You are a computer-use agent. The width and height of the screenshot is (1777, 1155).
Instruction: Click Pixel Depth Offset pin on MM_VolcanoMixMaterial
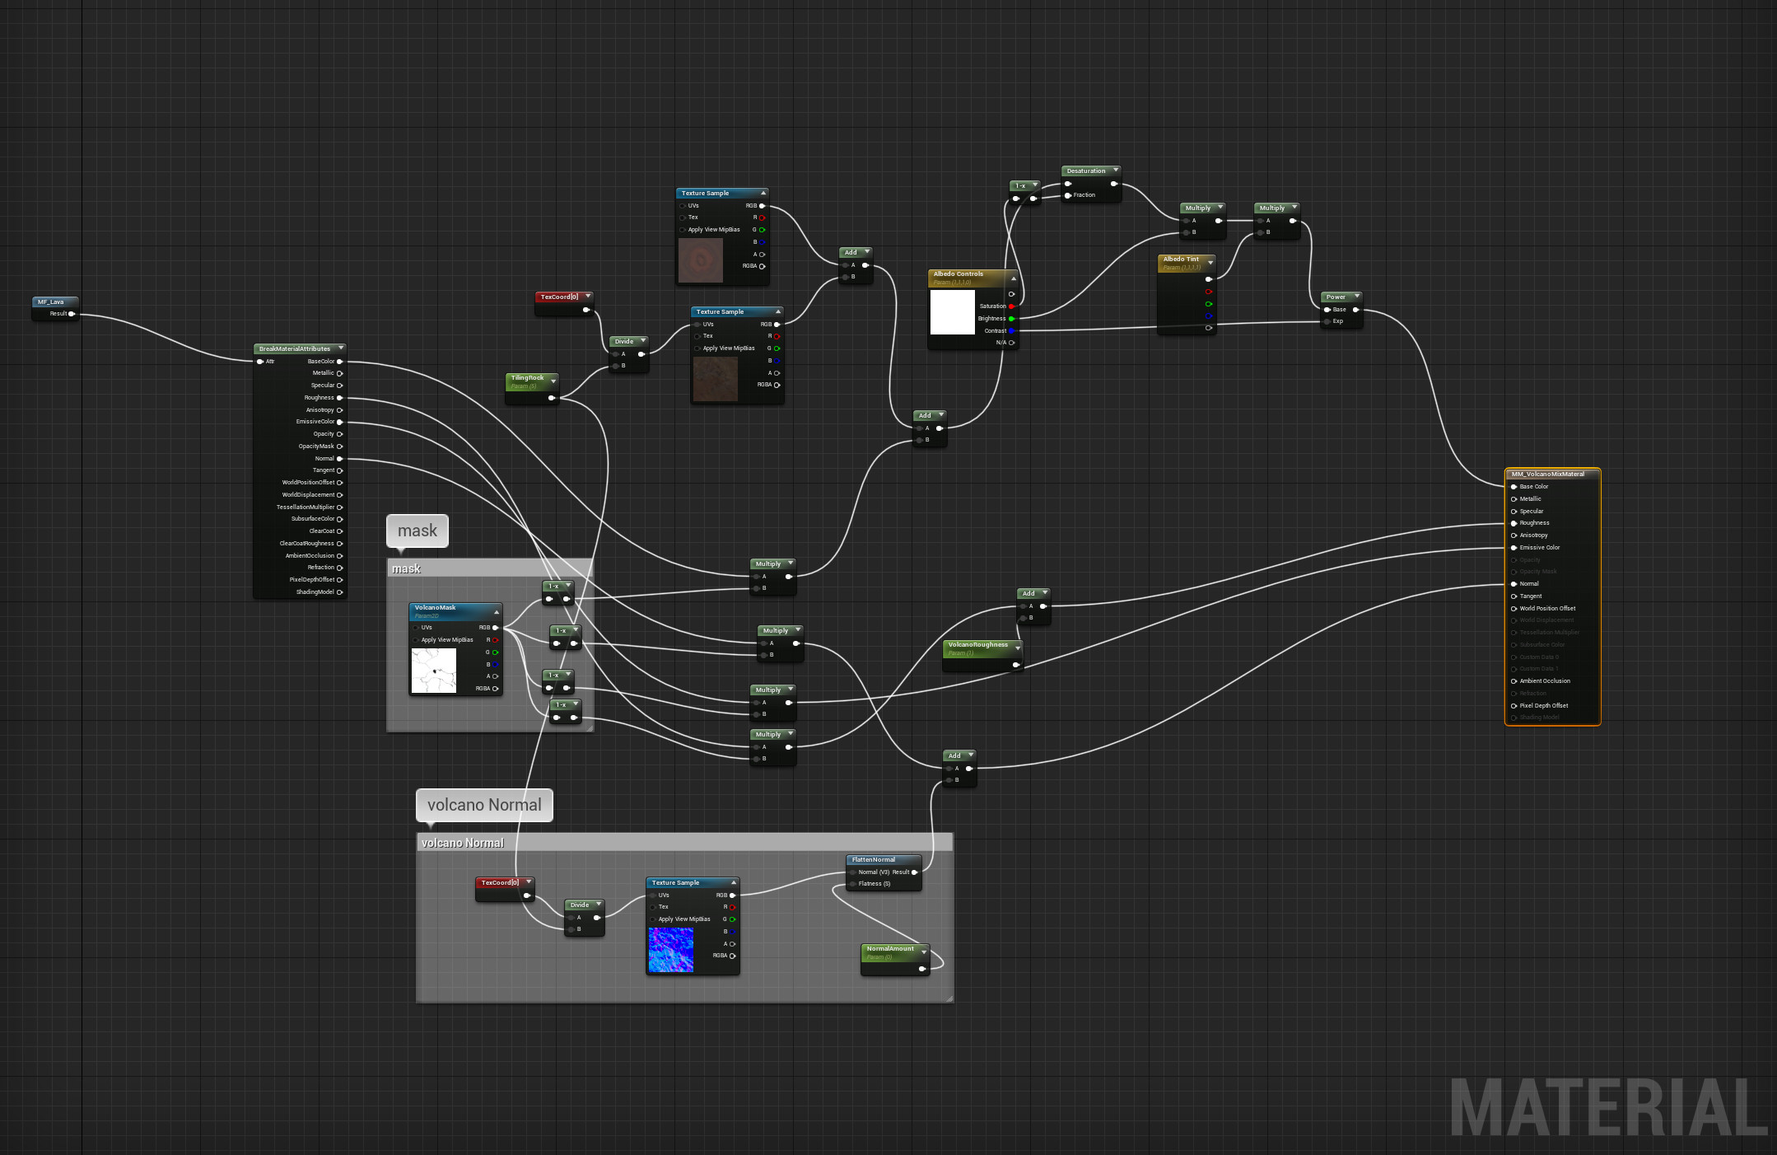pyautogui.click(x=1513, y=706)
